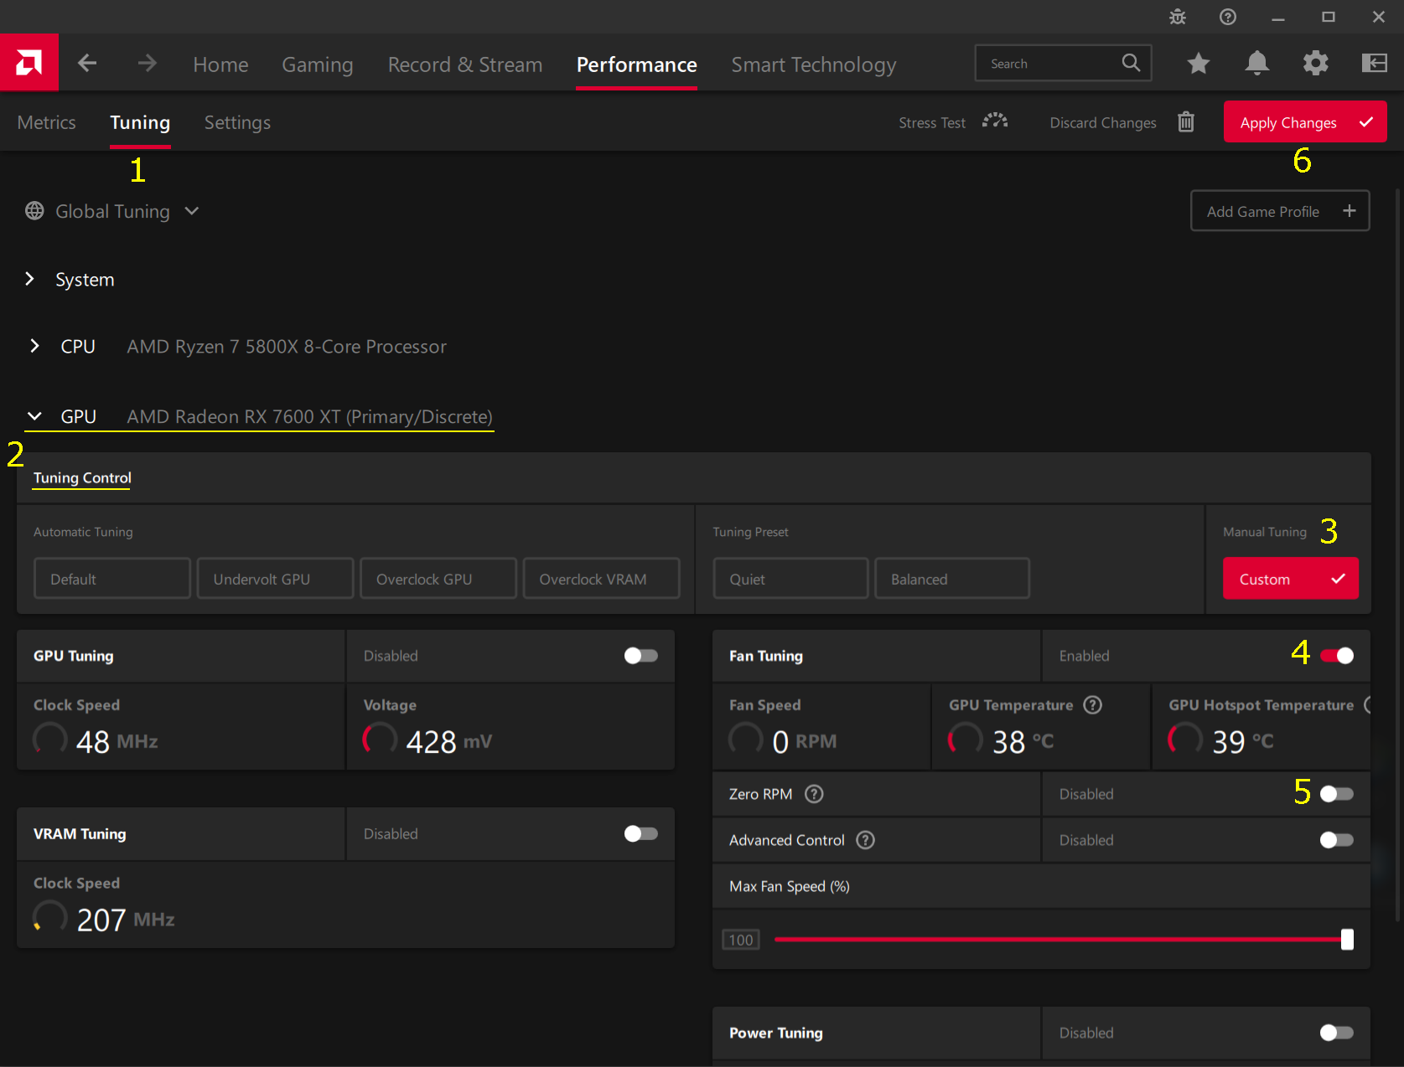Toggle the Zero RPM switch

tap(1337, 794)
